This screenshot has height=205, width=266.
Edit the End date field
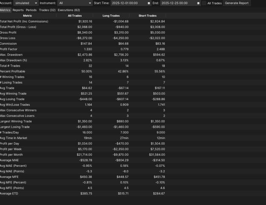click(180, 3)
